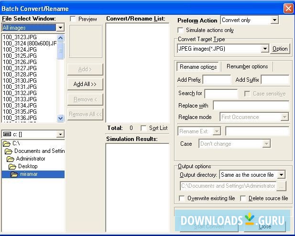
Task: Click the Start Convert button
Action: tap(209, 226)
